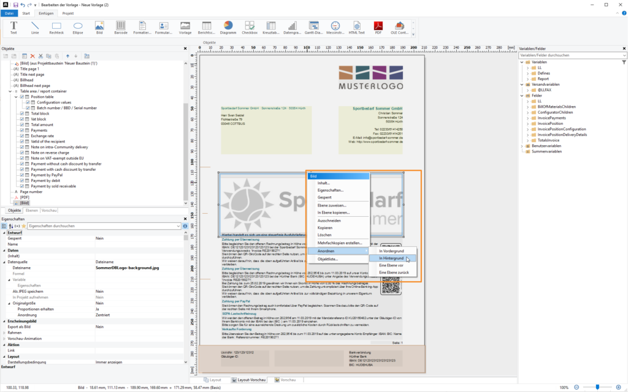Open Objektliste from the context menu
Screen dimensions: 628x392
coord(327,258)
